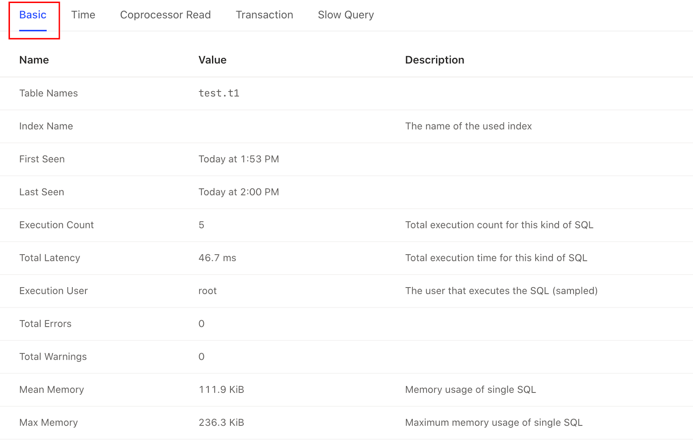Image resolution: width=693 pixels, height=448 pixels.
Task: Click the Last Seen row
Action: point(41,192)
